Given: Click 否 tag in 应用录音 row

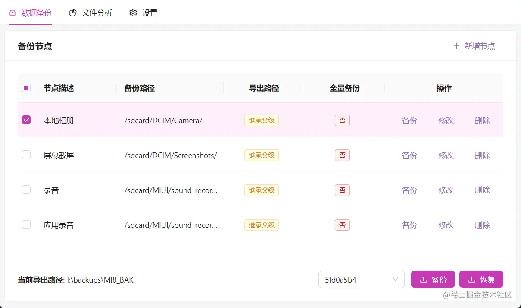Looking at the screenshot, I should (342, 225).
